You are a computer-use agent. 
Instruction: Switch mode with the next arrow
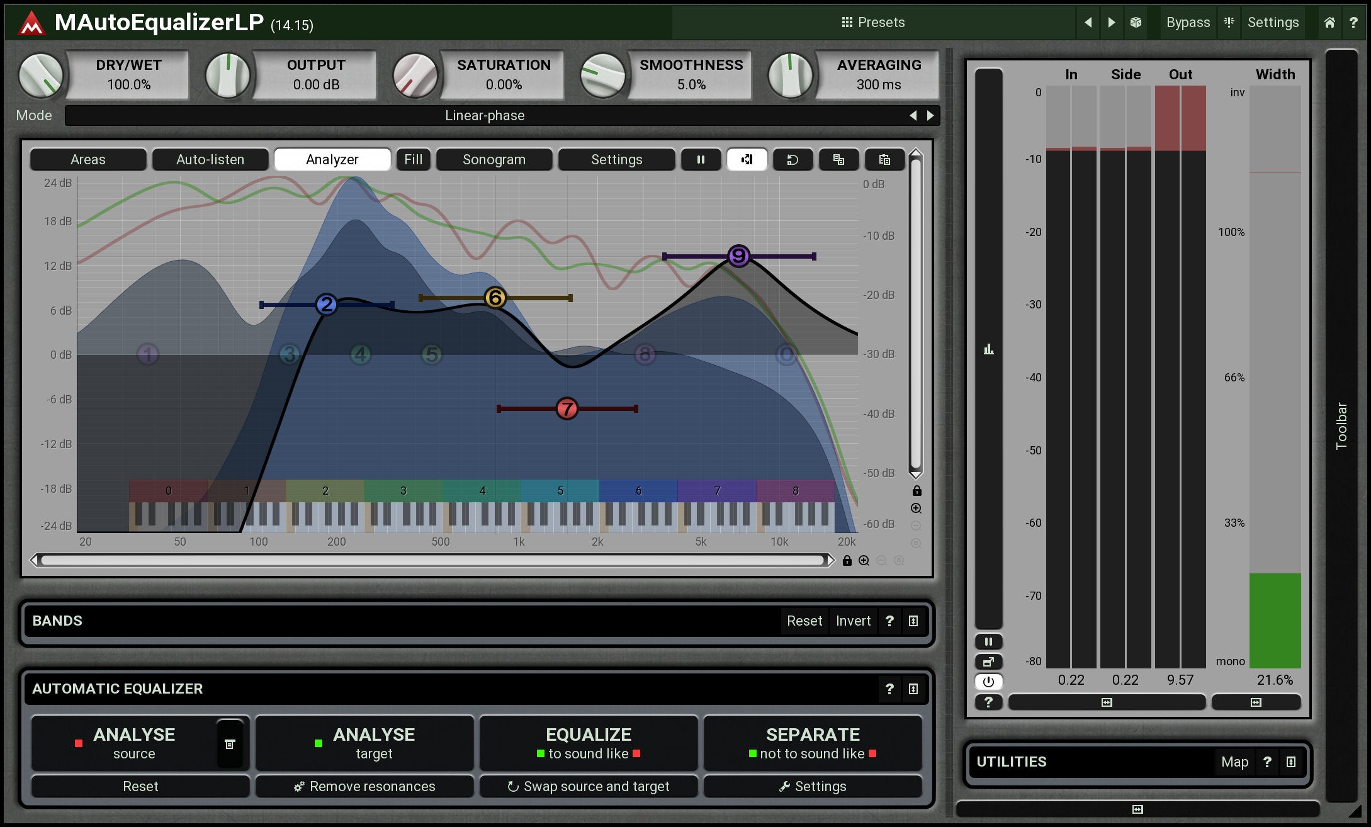tap(930, 116)
